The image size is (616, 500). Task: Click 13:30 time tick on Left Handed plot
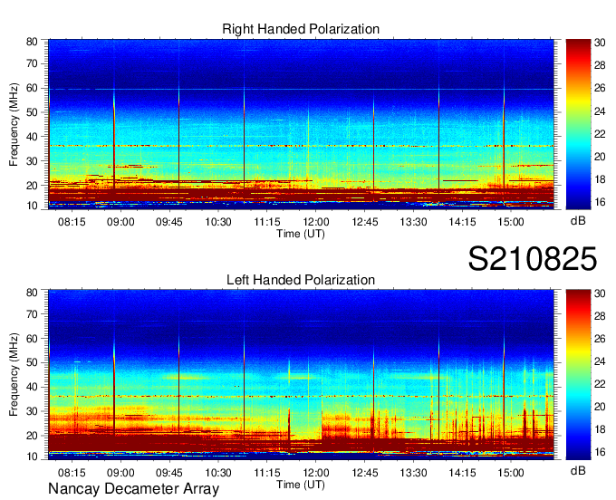[x=413, y=473]
